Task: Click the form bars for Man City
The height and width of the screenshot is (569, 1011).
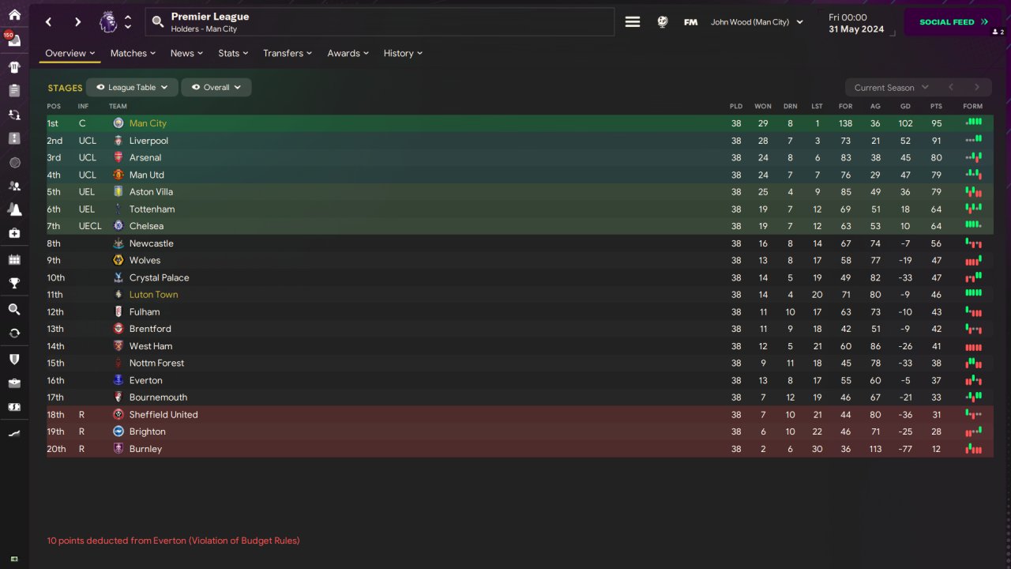Action: [973, 122]
